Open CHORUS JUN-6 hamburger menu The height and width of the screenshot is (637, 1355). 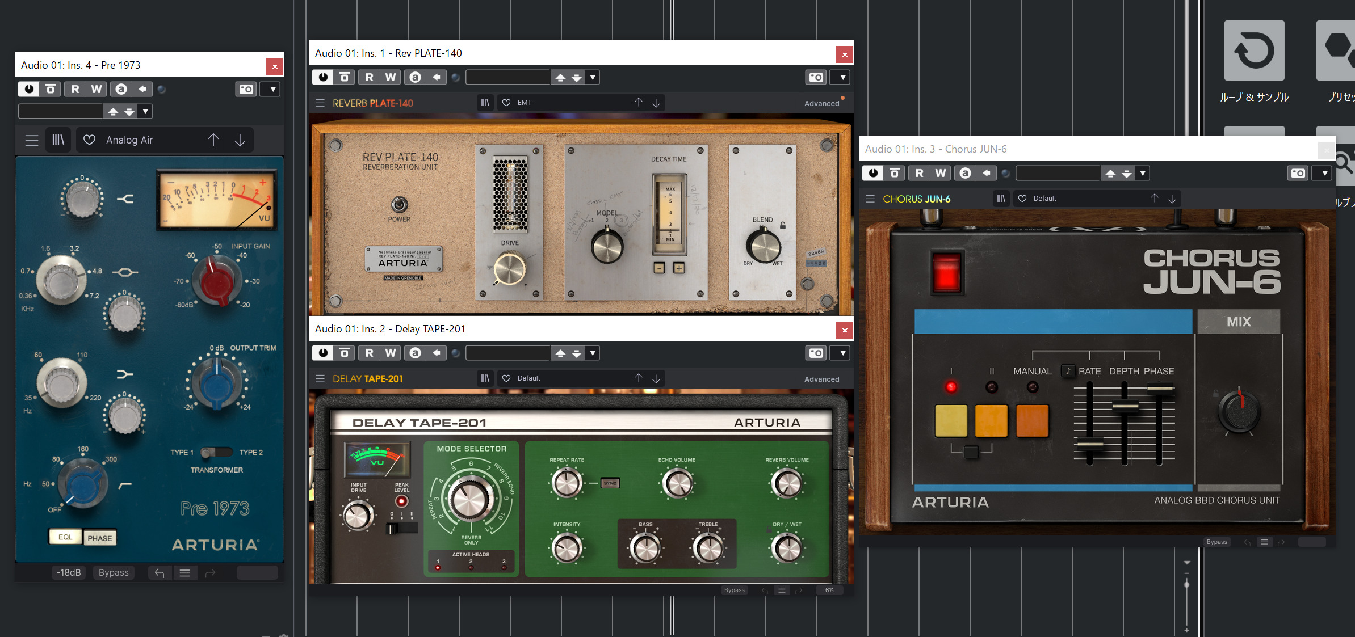[x=870, y=199]
